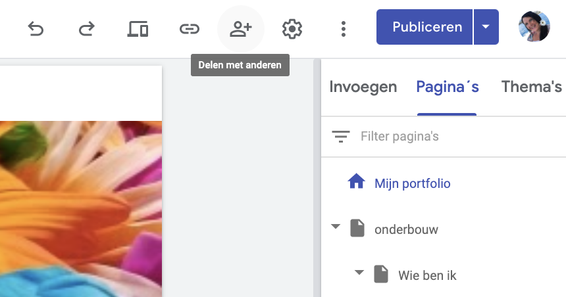
Task: Click the filter icon beside Filter pagina's
Action: [x=340, y=137]
